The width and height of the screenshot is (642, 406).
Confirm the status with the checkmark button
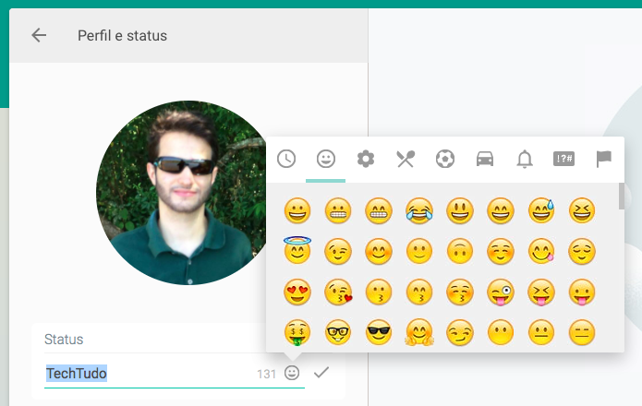pyautogui.click(x=321, y=373)
